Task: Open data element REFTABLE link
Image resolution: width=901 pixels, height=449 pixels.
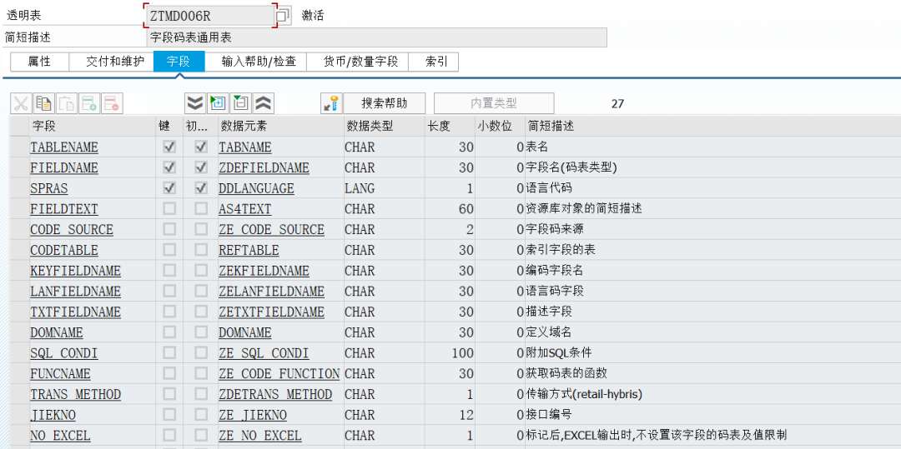Action: point(249,251)
